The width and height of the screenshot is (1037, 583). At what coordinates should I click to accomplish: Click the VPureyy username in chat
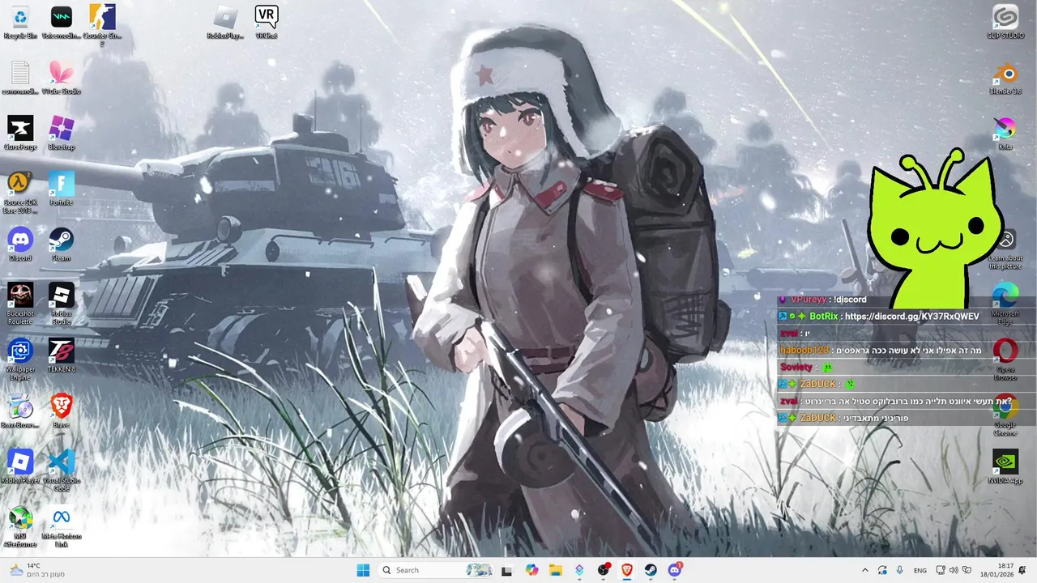808,300
